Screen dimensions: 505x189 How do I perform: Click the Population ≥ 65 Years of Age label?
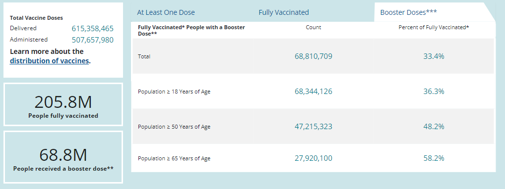tap(174, 158)
